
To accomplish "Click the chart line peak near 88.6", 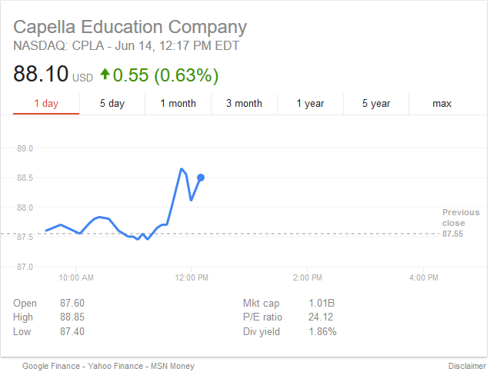I will pyautogui.click(x=182, y=169).
